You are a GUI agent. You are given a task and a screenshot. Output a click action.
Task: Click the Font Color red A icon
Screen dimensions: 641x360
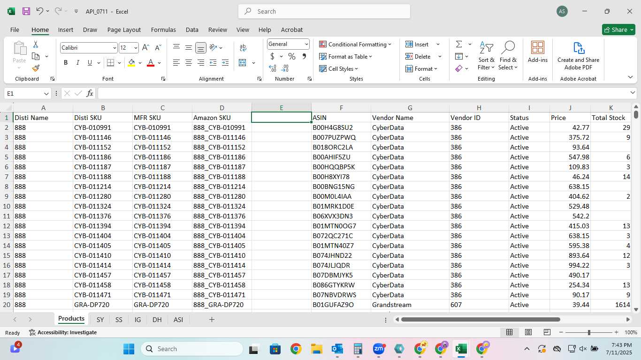coord(151,62)
